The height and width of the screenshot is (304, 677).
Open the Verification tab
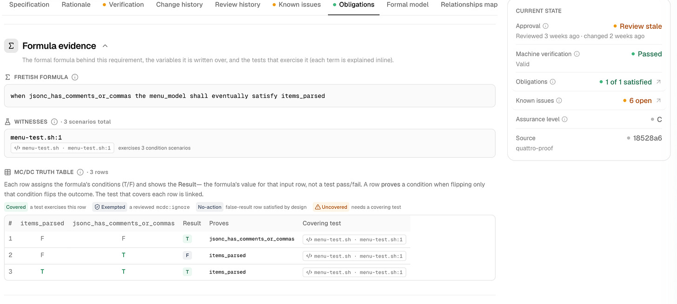(123, 5)
